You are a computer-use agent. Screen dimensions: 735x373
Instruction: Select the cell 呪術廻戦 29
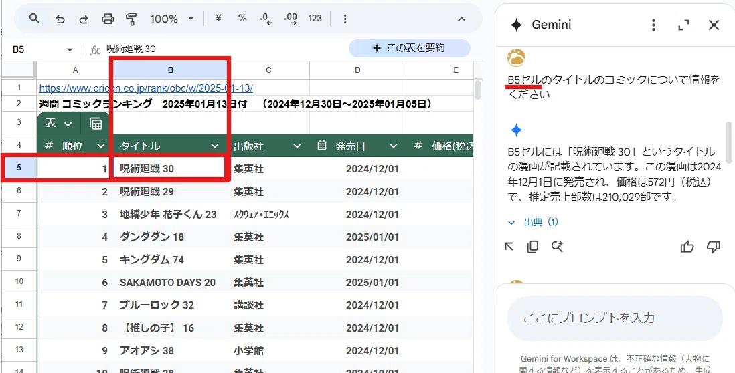click(x=171, y=191)
